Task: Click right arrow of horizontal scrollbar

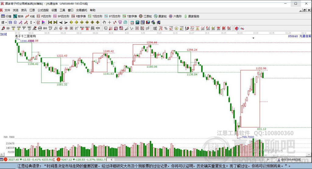Action: click(268, 160)
